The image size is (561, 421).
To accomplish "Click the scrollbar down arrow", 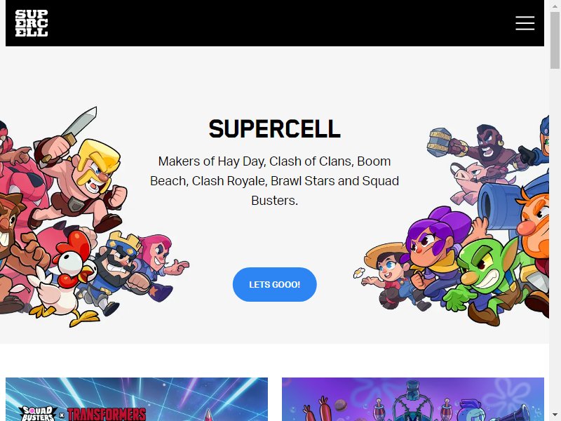I will [x=555, y=415].
